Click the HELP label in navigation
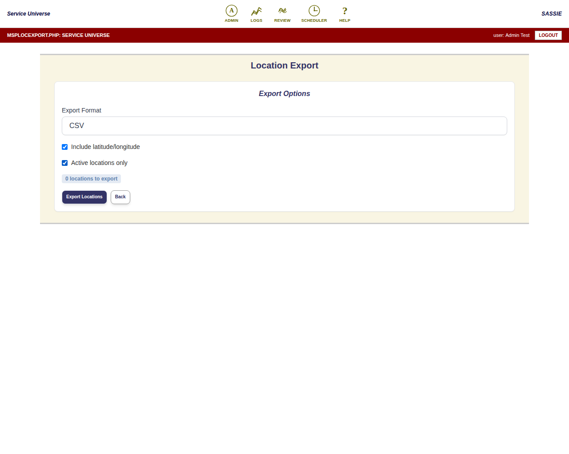The width and height of the screenshot is (569, 454). (345, 20)
